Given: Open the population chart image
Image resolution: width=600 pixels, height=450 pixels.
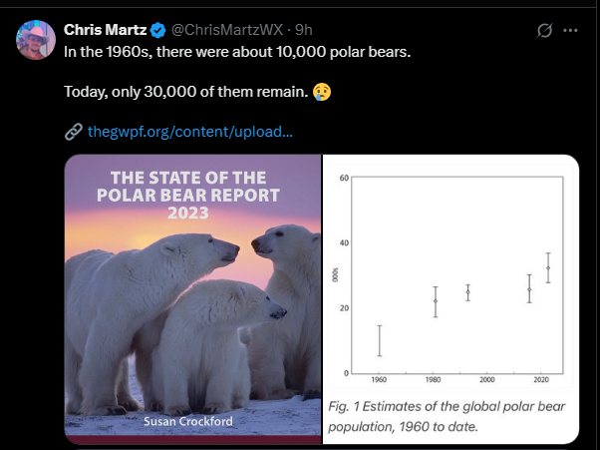Looking at the screenshot, I should pyautogui.click(x=450, y=299).
